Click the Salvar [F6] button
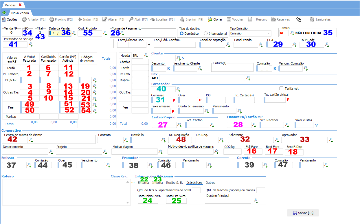This screenshot has height=224, width=360. coord(303,213)
